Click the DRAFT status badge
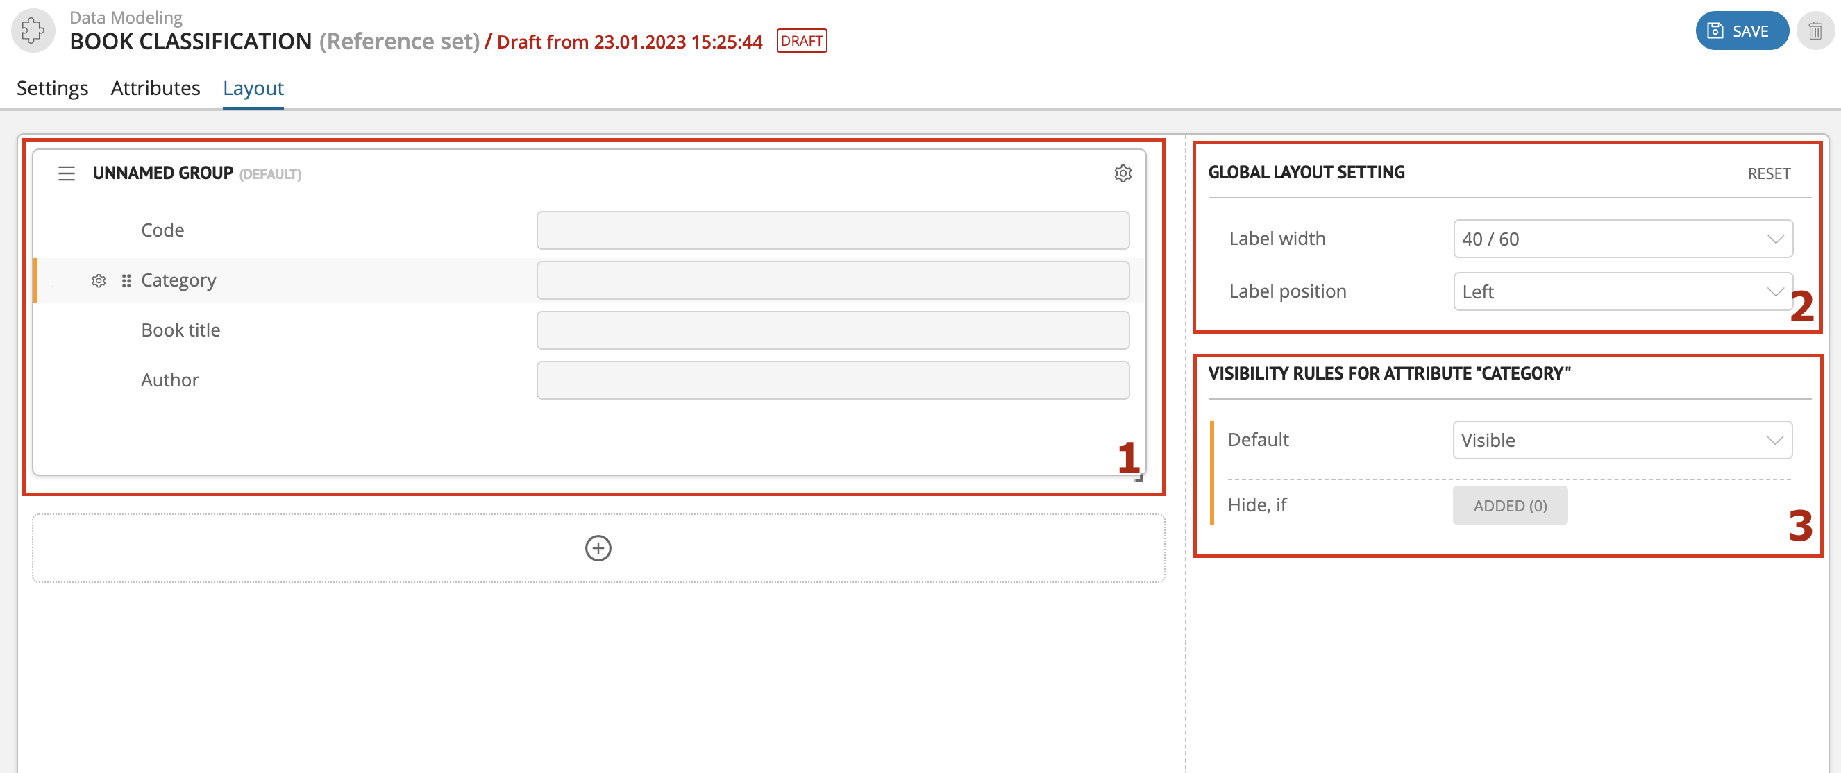The image size is (1841, 773). pyautogui.click(x=802, y=41)
